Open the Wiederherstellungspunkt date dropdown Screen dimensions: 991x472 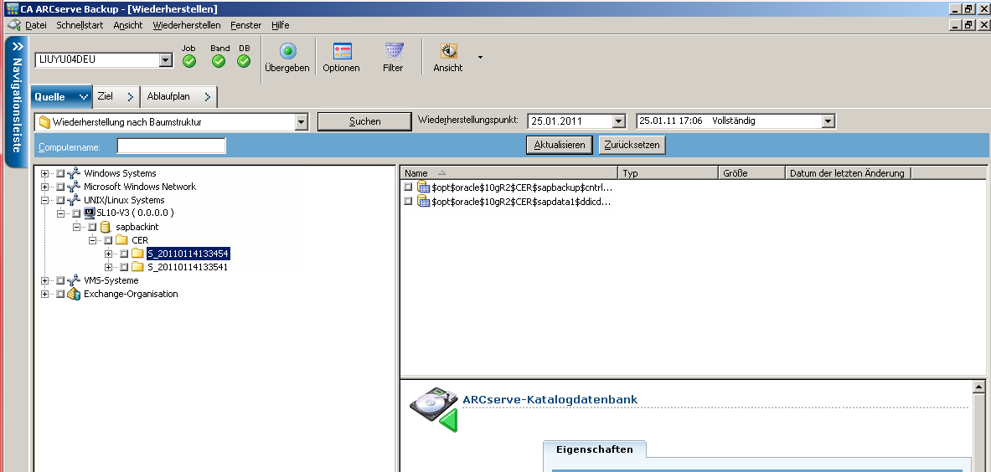point(618,121)
